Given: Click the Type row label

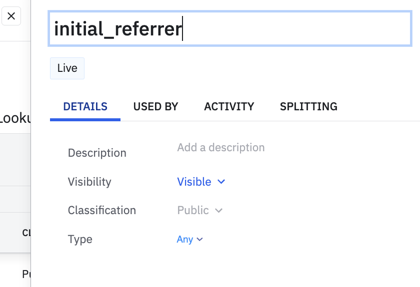Looking at the screenshot, I should coord(80,239).
